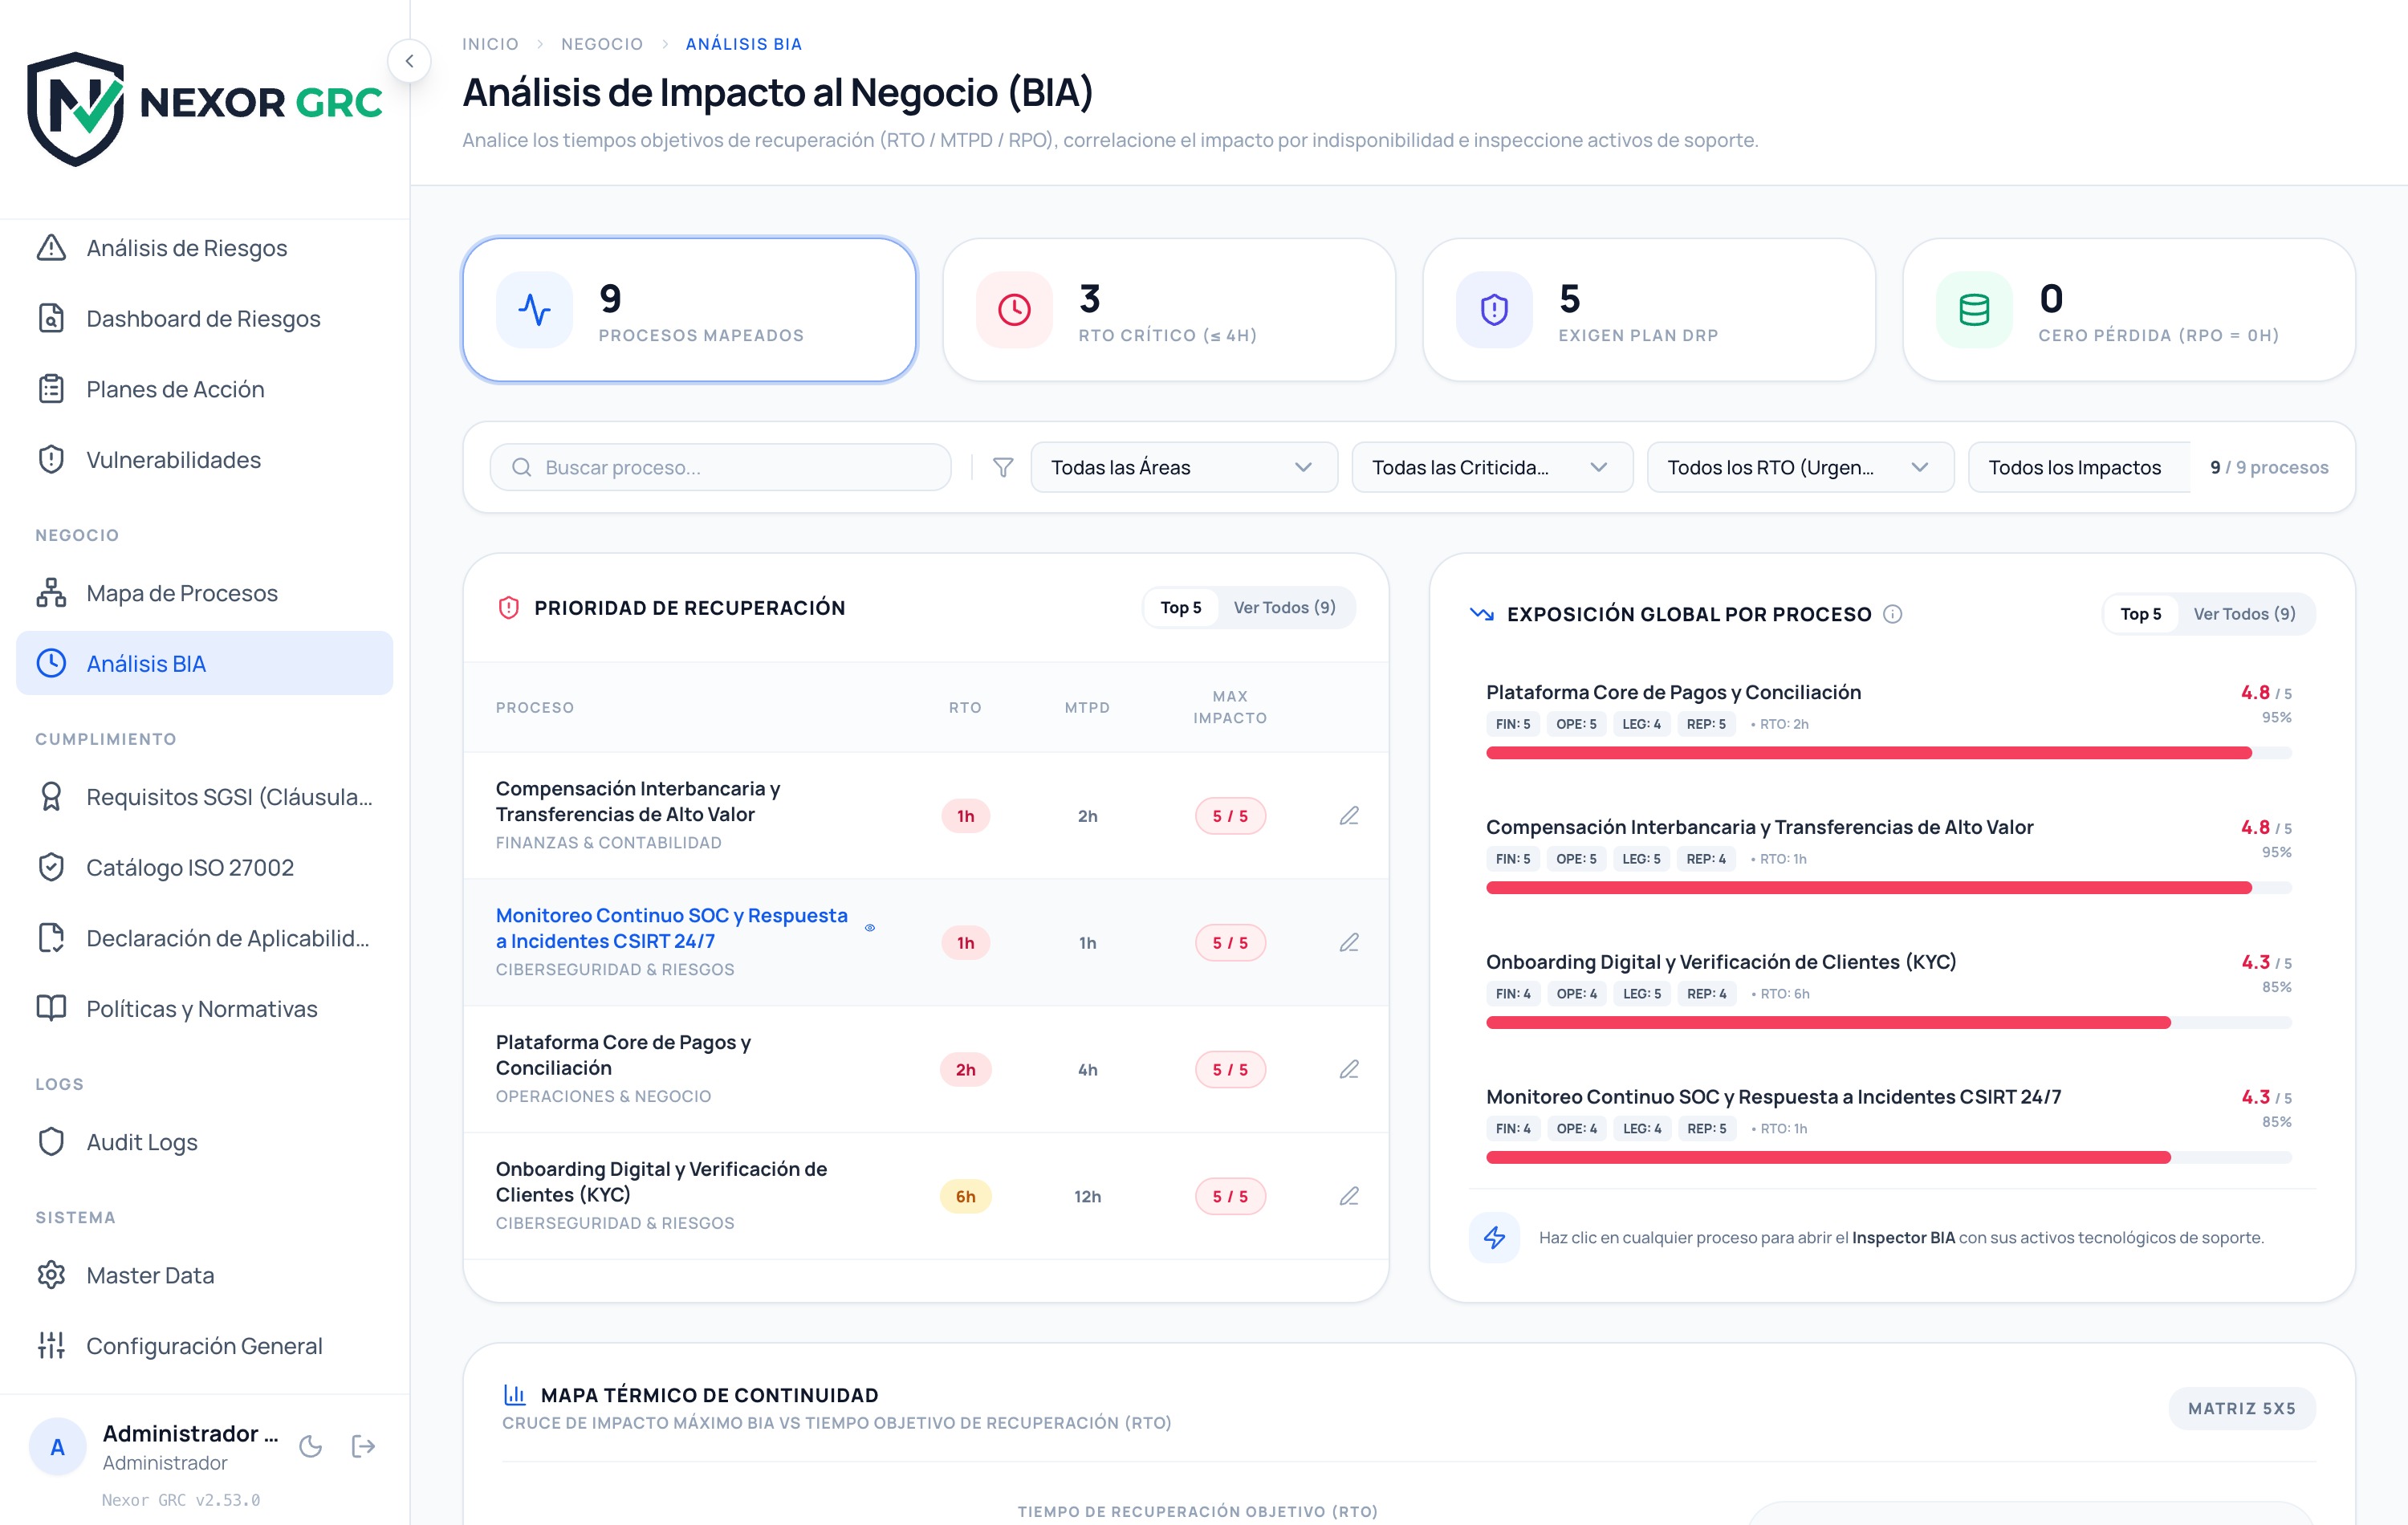2408x1525 pixels.
Task: Toggle dark mode moon icon
Action: coord(311,1446)
